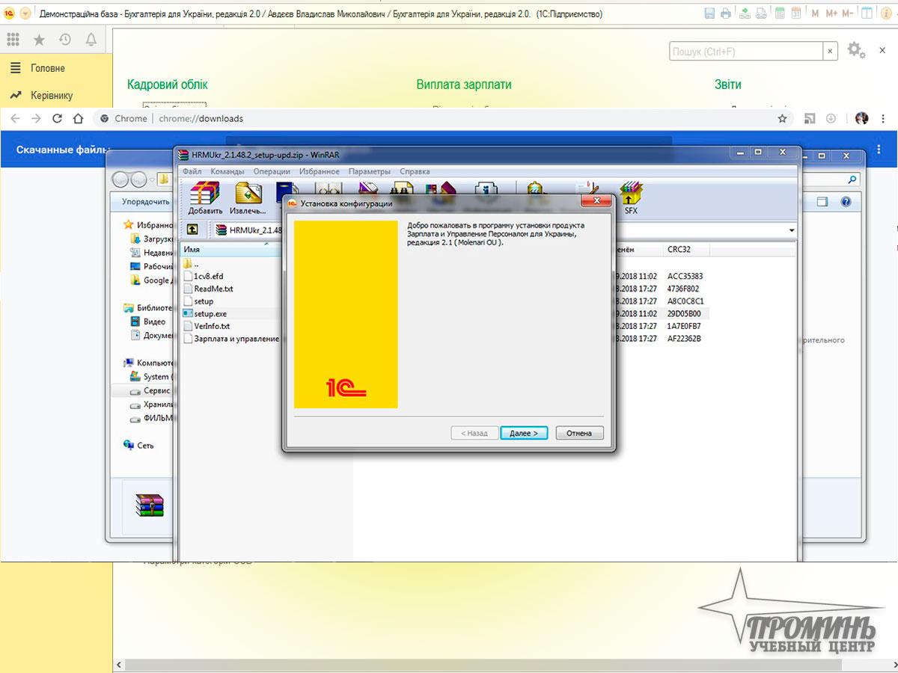
Task: Open the WinRAR Команды menu
Action: click(x=227, y=171)
